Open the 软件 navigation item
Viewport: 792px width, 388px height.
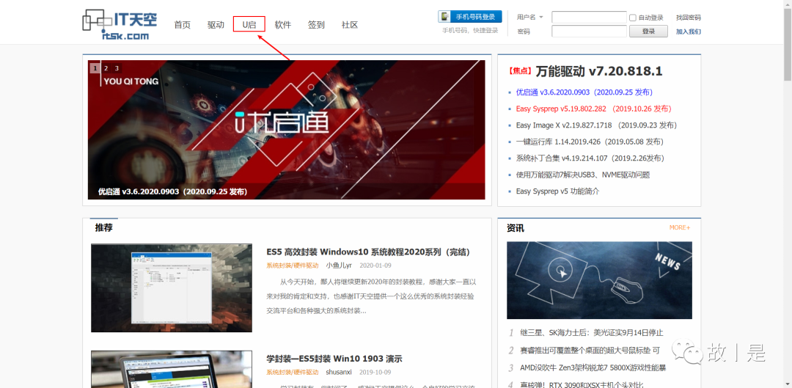tap(283, 25)
